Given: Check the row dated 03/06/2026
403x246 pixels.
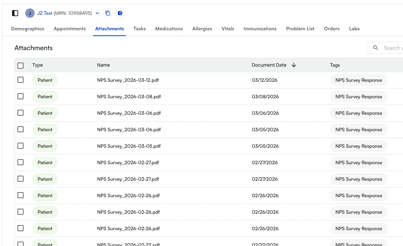Looking at the screenshot, I should point(21,113).
